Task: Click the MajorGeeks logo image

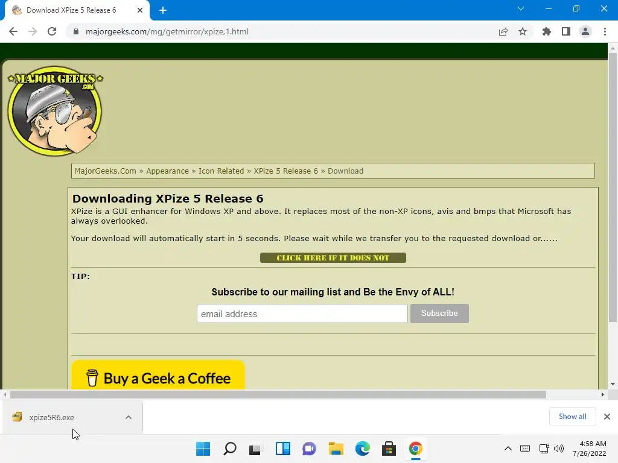Action: [55, 111]
